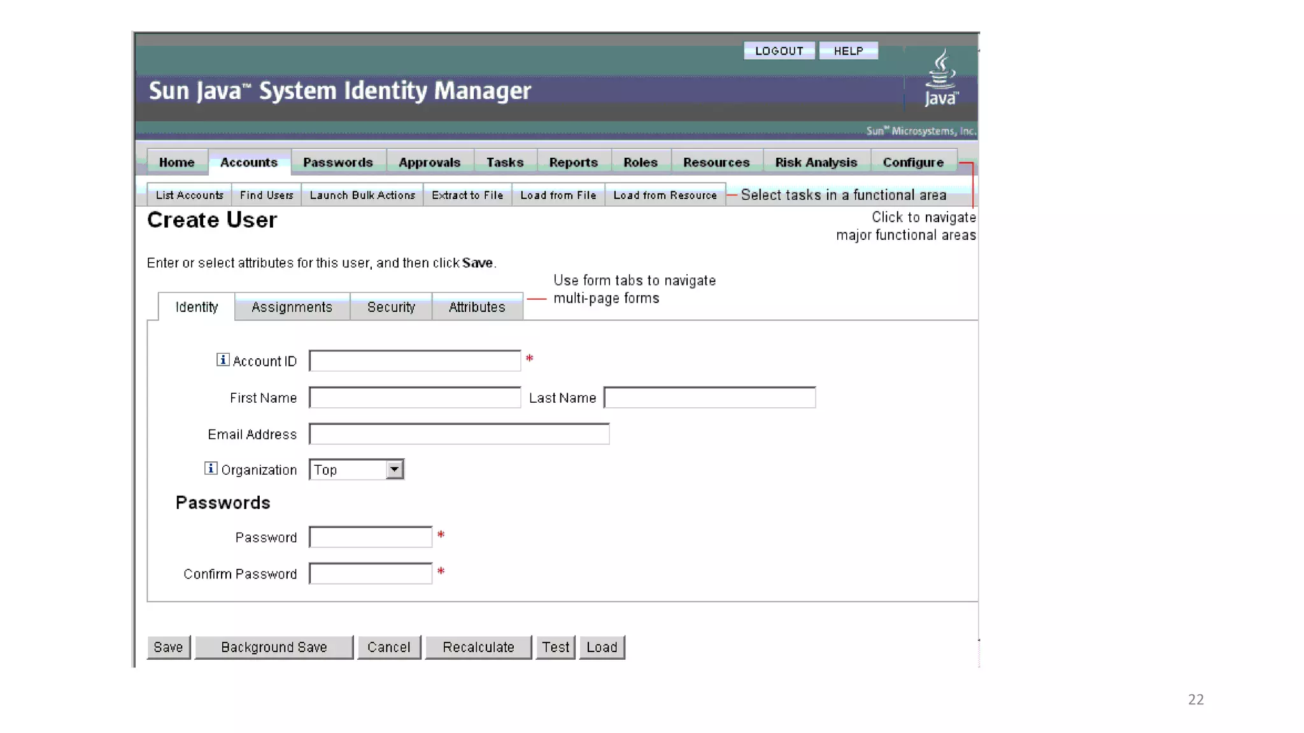Hit the Recalculate button

click(x=478, y=647)
